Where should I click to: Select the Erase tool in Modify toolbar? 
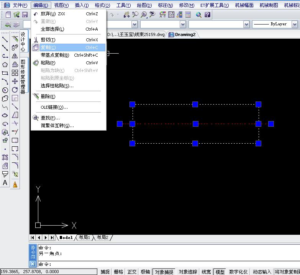15,39
